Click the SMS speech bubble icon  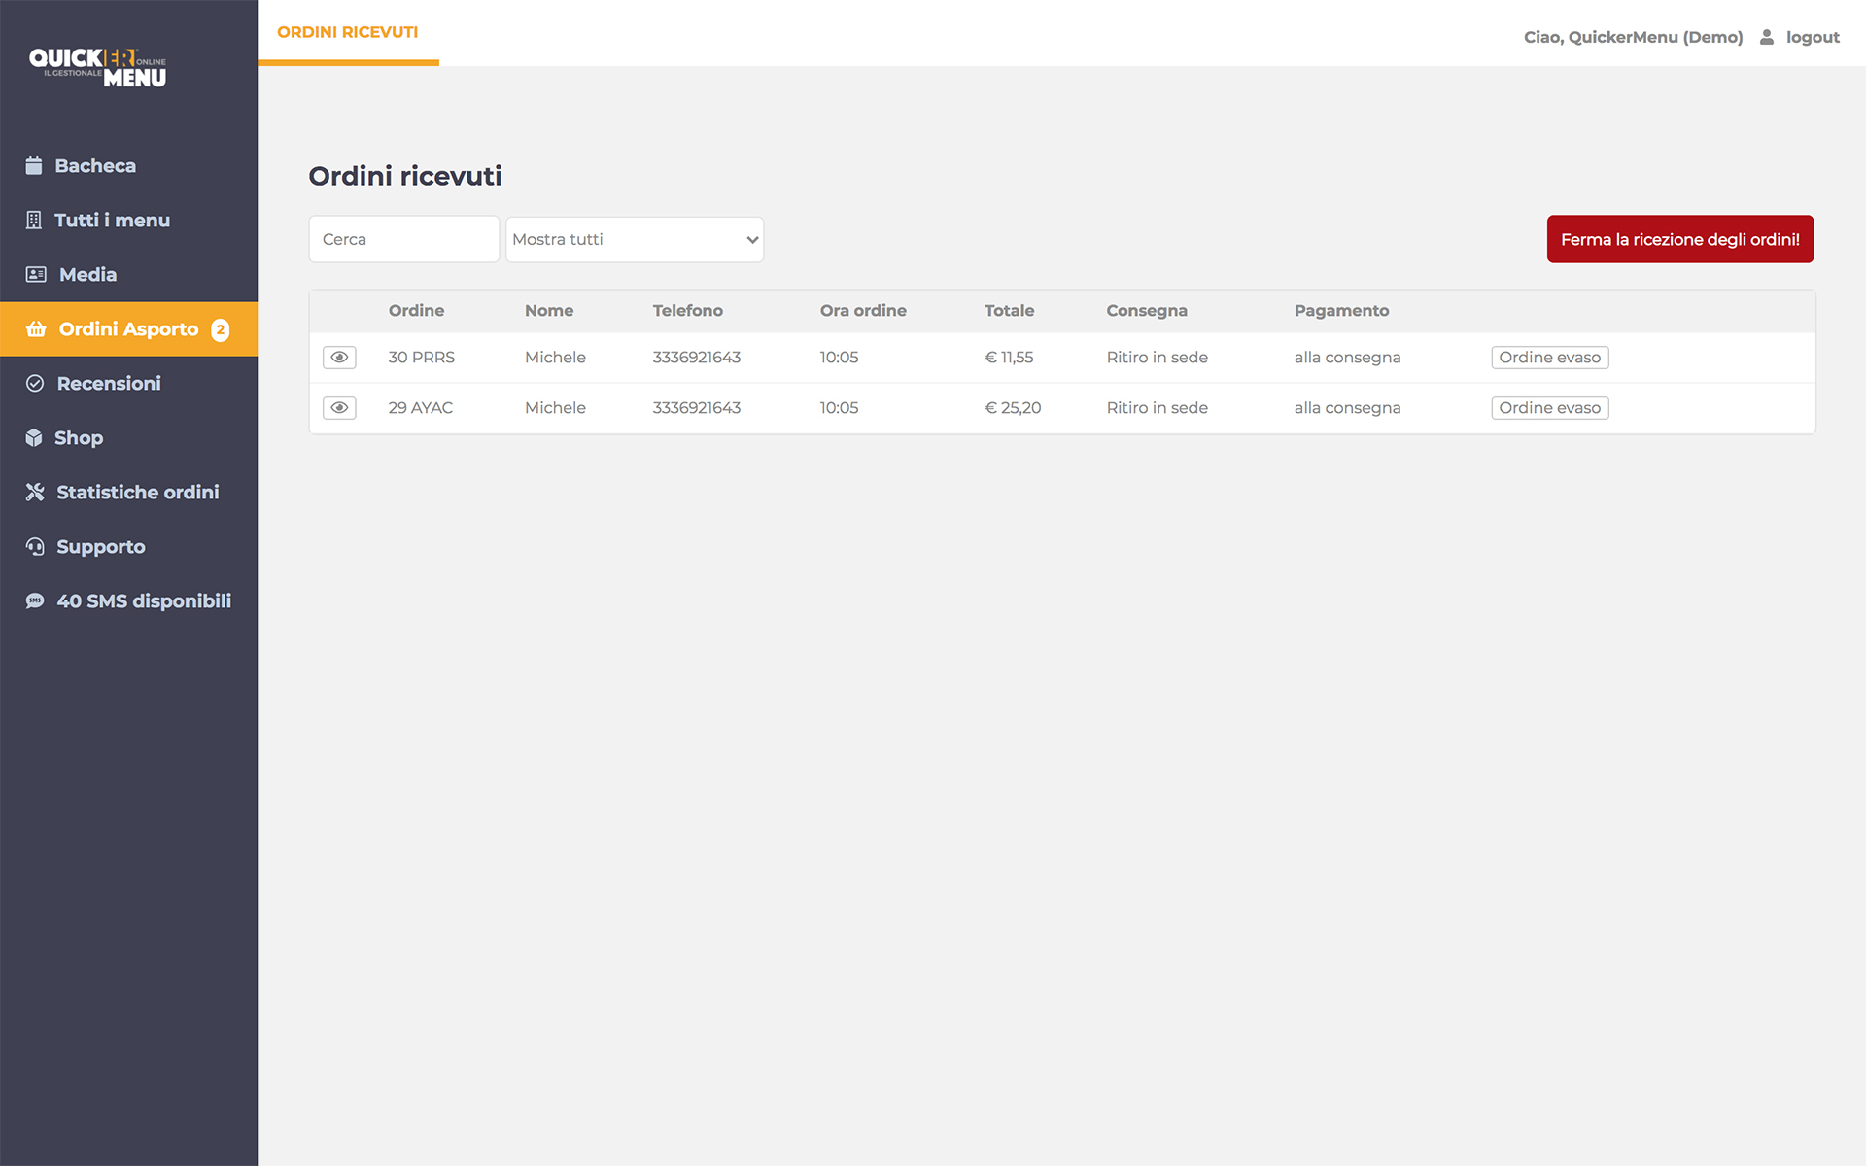pos(35,601)
